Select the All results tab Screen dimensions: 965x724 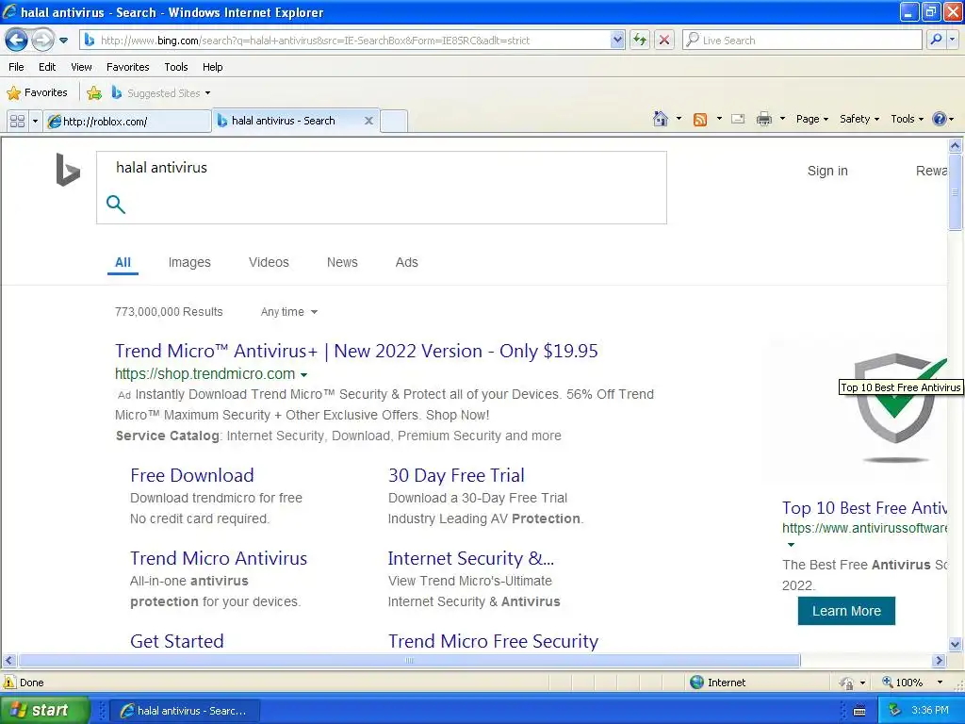[x=123, y=262]
